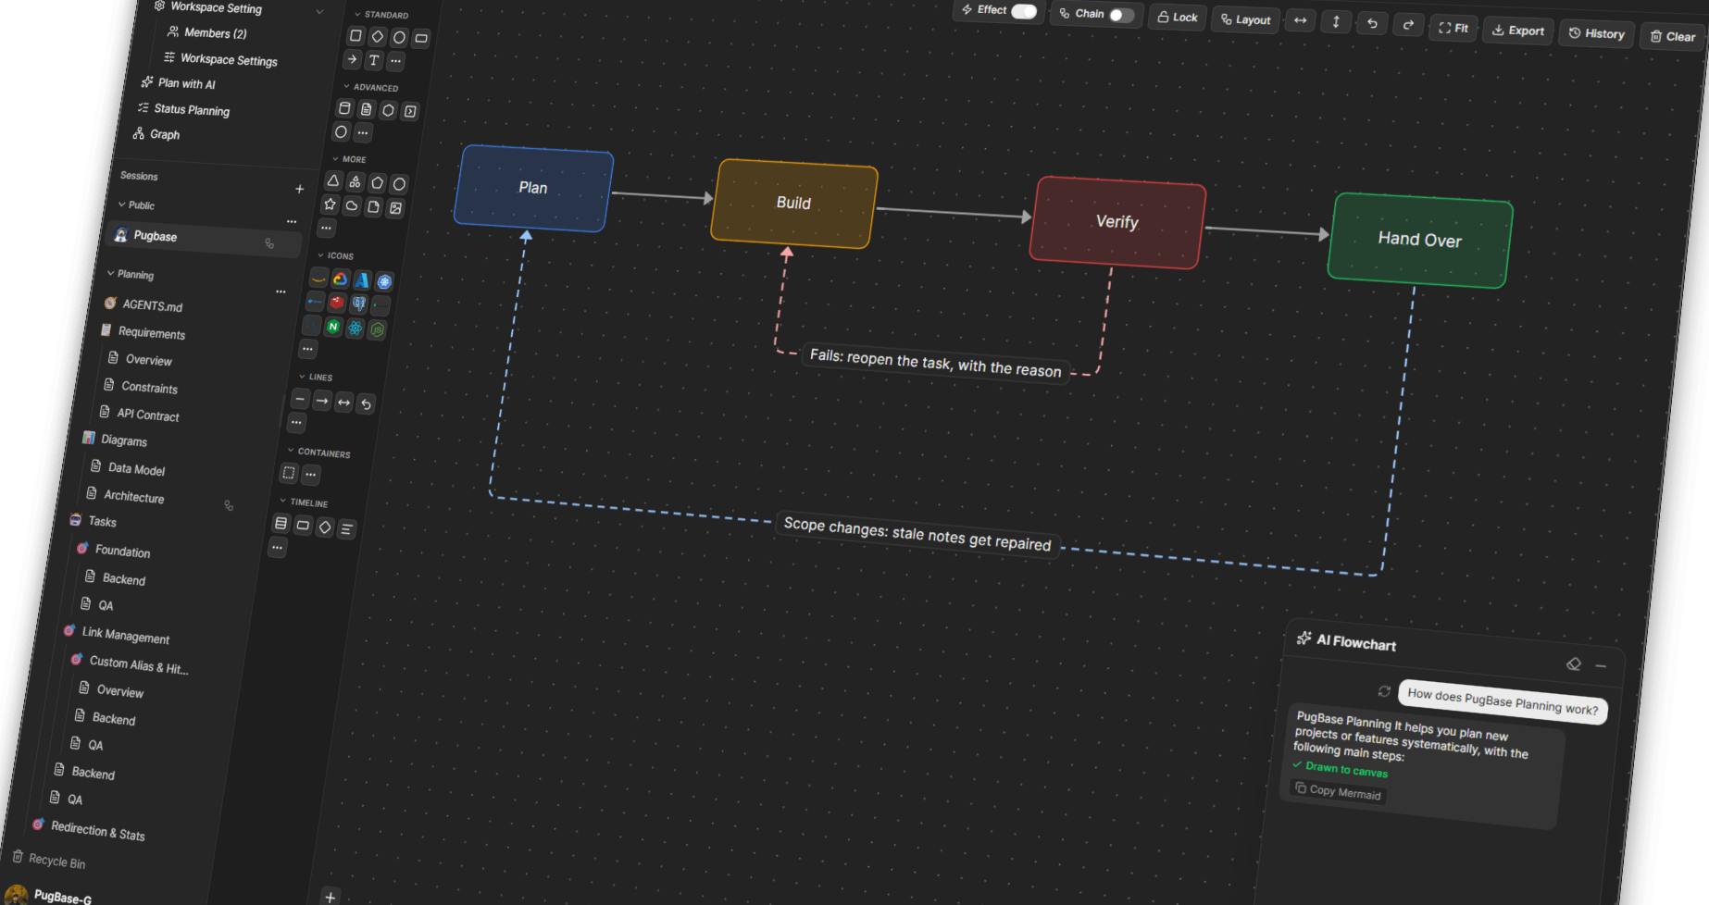The height and width of the screenshot is (905, 1709).
Task: Pick the Text tool in Standard shapes
Action: click(373, 60)
